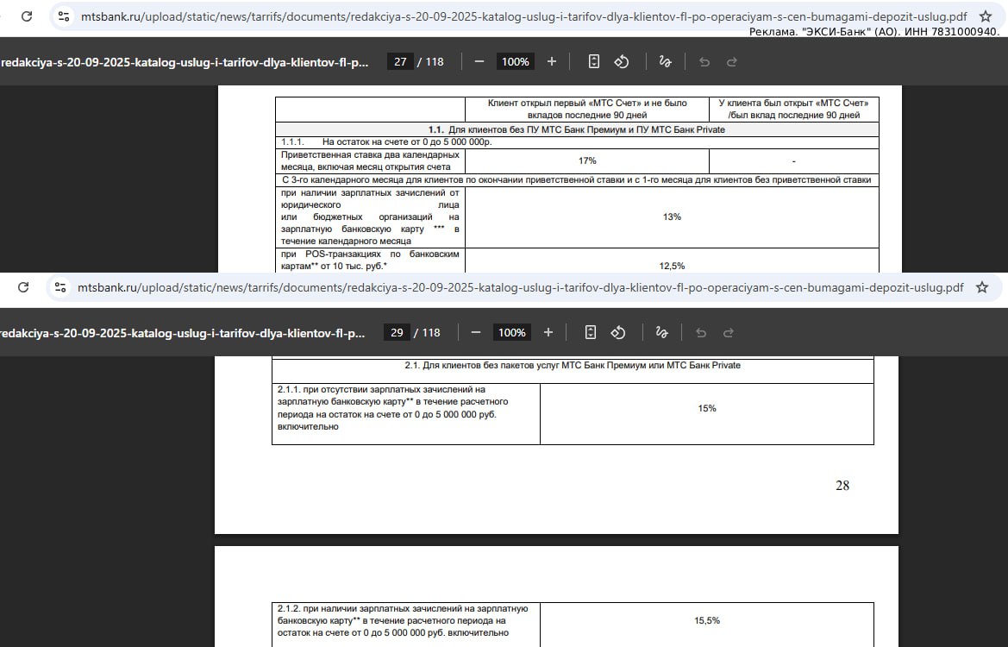This screenshot has height=647, width=1008.
Task: Click fit-to-page in the toolbar showing page 29
Action: click(x=590, y=332)
